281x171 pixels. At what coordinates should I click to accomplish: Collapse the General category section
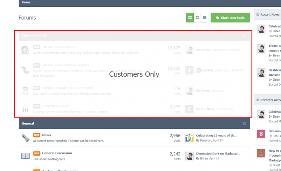point(244,123)
